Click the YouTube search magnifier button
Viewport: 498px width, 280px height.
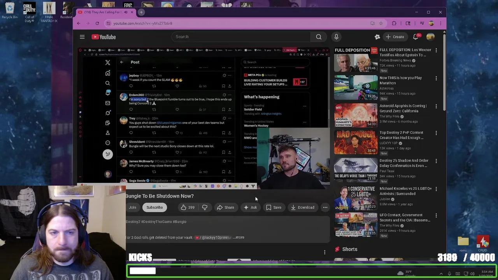319,37
